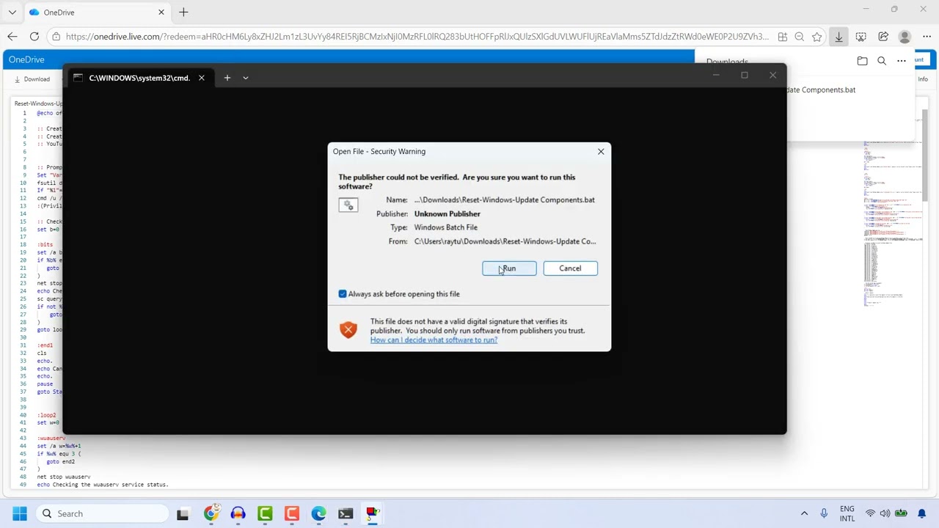Refresh the OneDrive page

pos(34,37)
